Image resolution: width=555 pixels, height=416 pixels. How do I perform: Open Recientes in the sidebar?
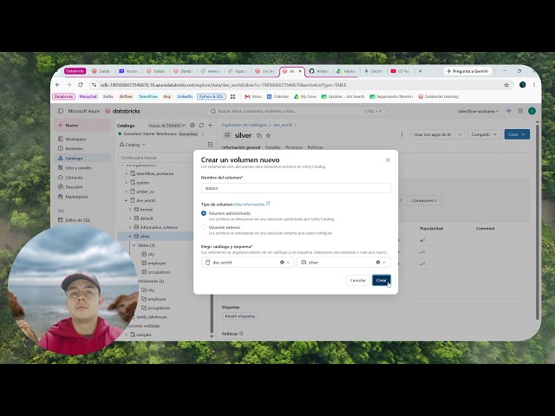[74, 148]
